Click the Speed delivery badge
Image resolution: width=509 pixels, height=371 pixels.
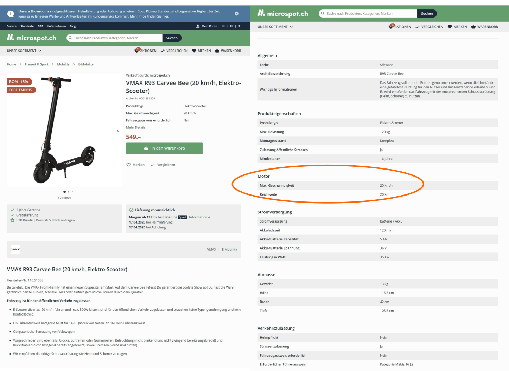pyautogui.click(x=183, y=217)
